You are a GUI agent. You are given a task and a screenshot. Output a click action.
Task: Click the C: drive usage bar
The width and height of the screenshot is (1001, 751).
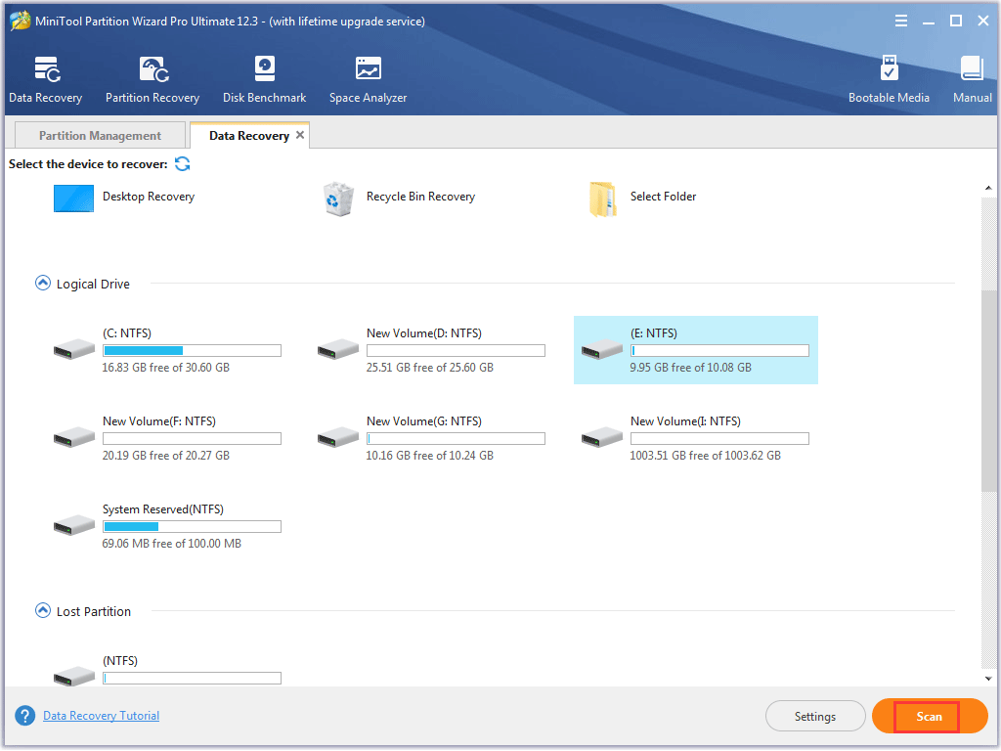[x=193, y=351]
